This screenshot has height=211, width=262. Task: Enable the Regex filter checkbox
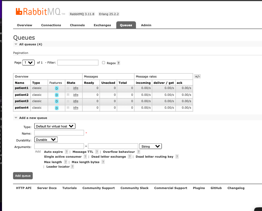tap(103, 63)
